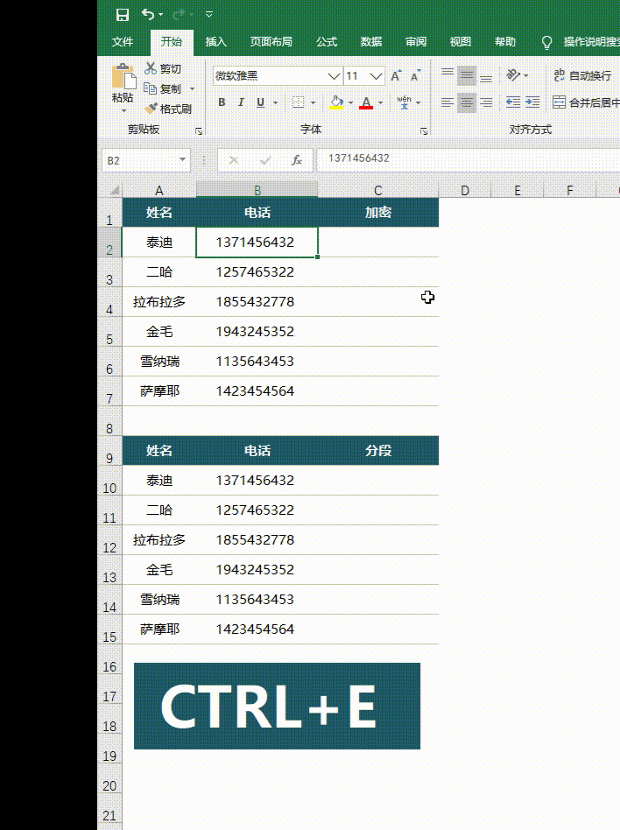The height and width of the screenshot is (830, 620).
Task: Click the decrease indent icon
Action: 513,102
